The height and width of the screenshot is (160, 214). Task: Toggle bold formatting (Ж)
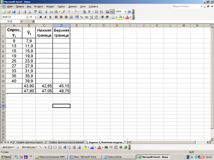pos(41,17)
